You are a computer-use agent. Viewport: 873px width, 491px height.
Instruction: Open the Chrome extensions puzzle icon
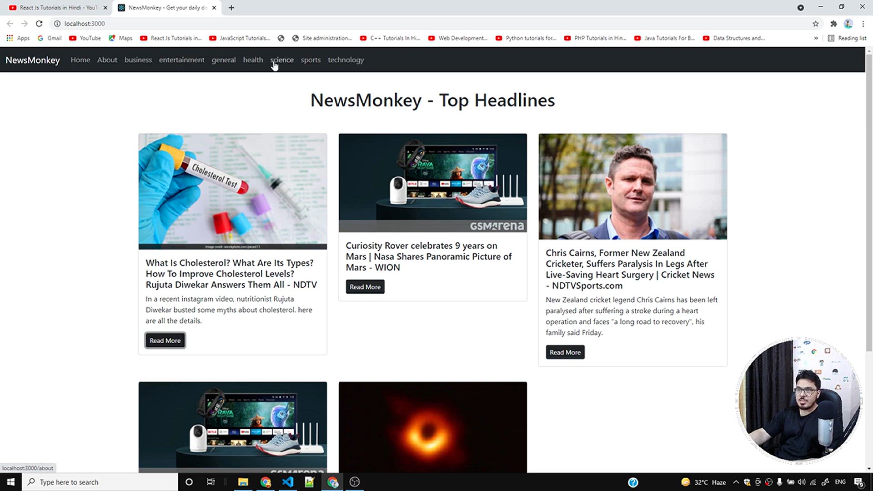(x=833, y=24)
